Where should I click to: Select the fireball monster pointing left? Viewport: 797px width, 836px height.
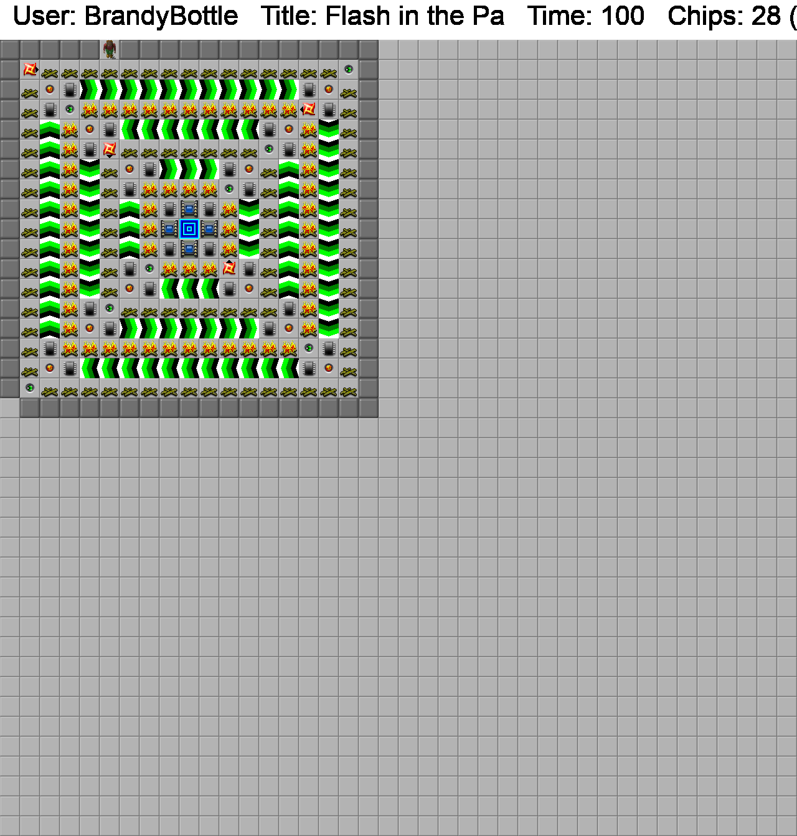click(x=309, y=109)
